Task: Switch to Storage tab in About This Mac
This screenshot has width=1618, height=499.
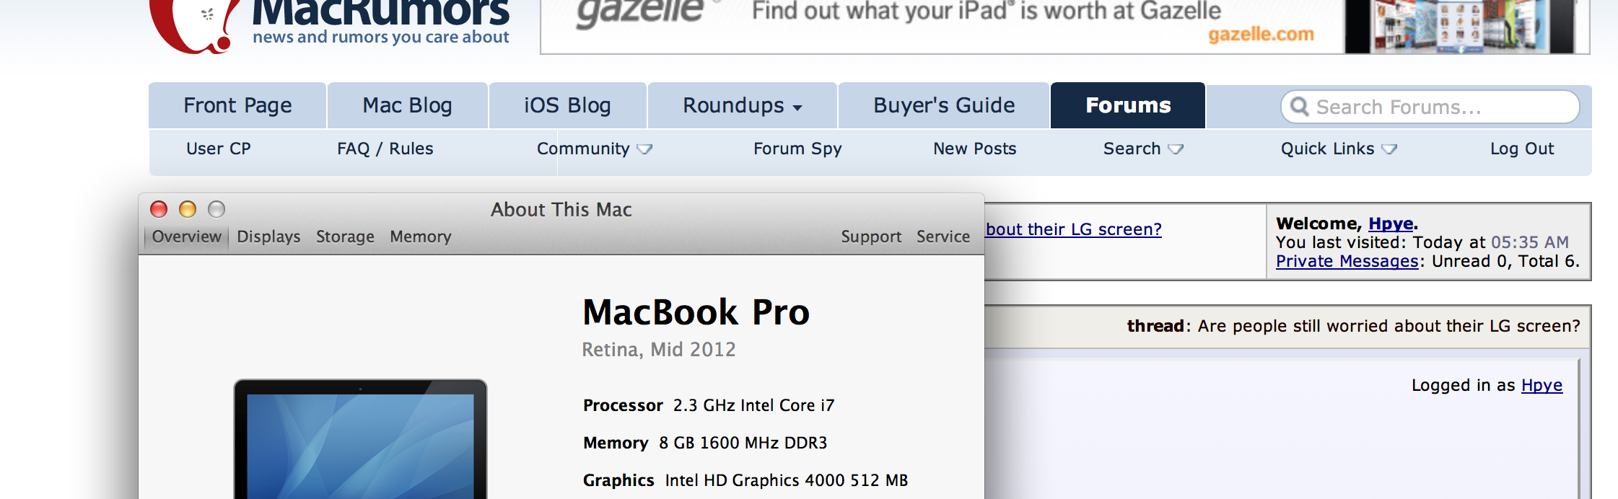Action: click(x=345, y=237)
